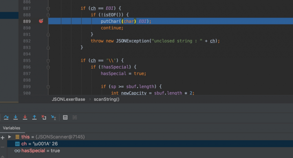Click line number 892 in the gutter

click(27, 41)
